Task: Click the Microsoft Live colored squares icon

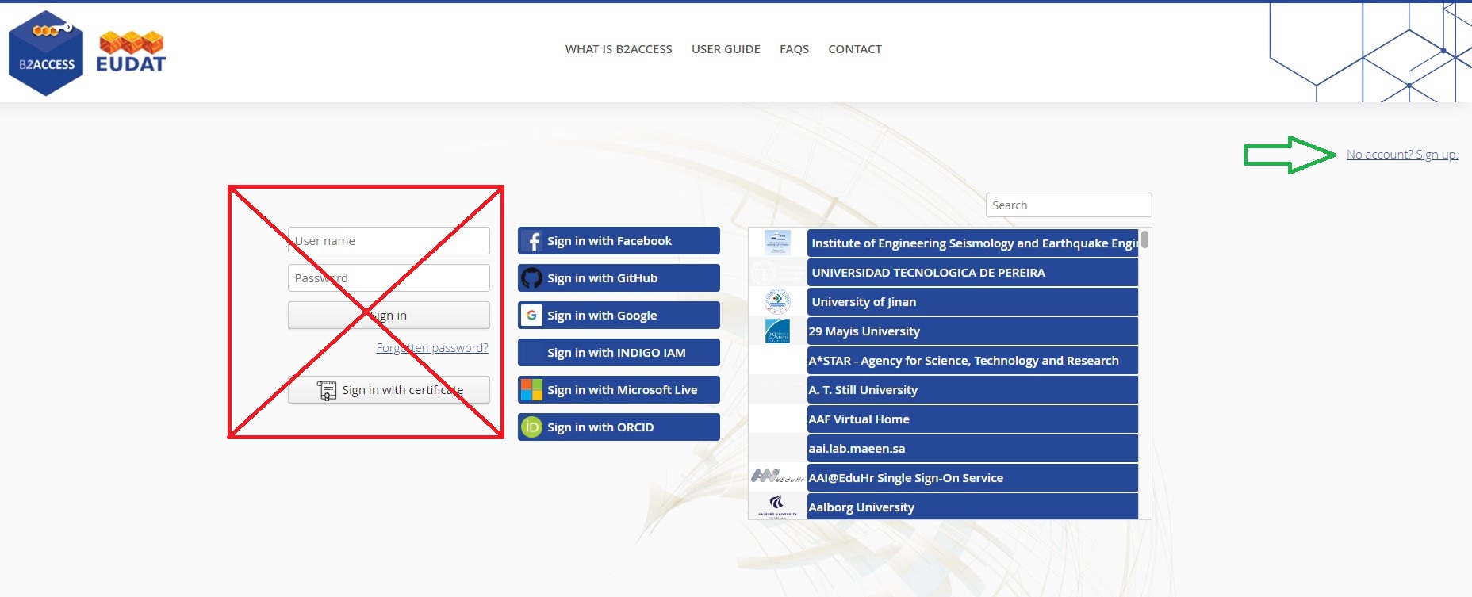Action: pyautogui.click(x=531, y=390)
